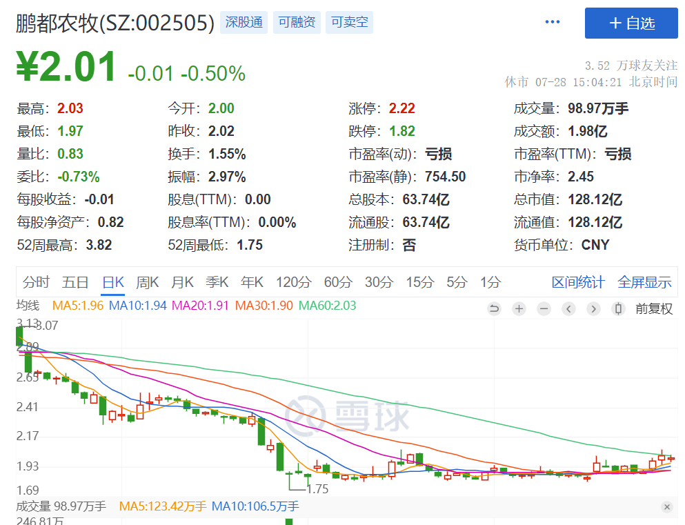This screenshot has height=525, width=685.
Task: Click the 可卖空 tag
Action: pos(350,22)
